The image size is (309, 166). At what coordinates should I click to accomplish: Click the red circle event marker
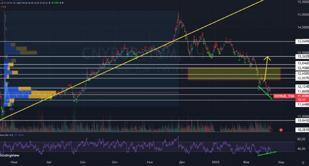(x=281, y=130)
